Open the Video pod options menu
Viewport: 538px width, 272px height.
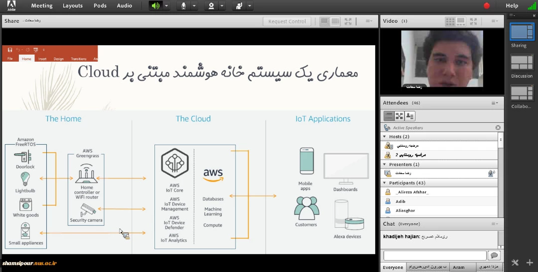495,21
